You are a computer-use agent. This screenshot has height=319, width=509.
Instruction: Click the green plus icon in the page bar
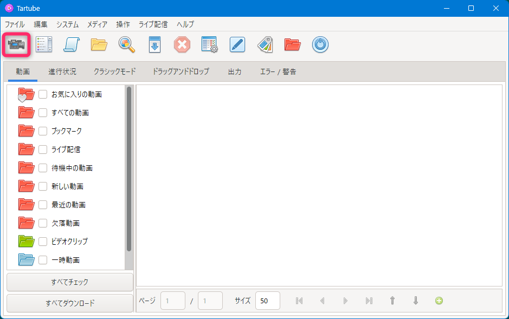(x=439, y=301)
